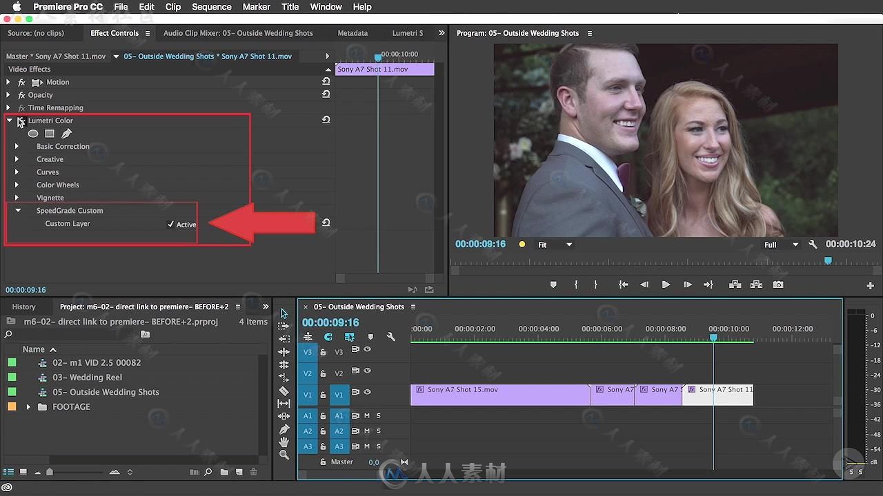Image resolution: width=883 pixels, height=496 pixels.
Task: Open the Fit zoom level dropdown
Action: click(x=555, y=245)
